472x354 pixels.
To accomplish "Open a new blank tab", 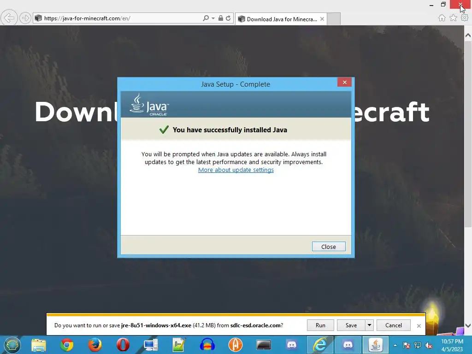I will [334, 19].
